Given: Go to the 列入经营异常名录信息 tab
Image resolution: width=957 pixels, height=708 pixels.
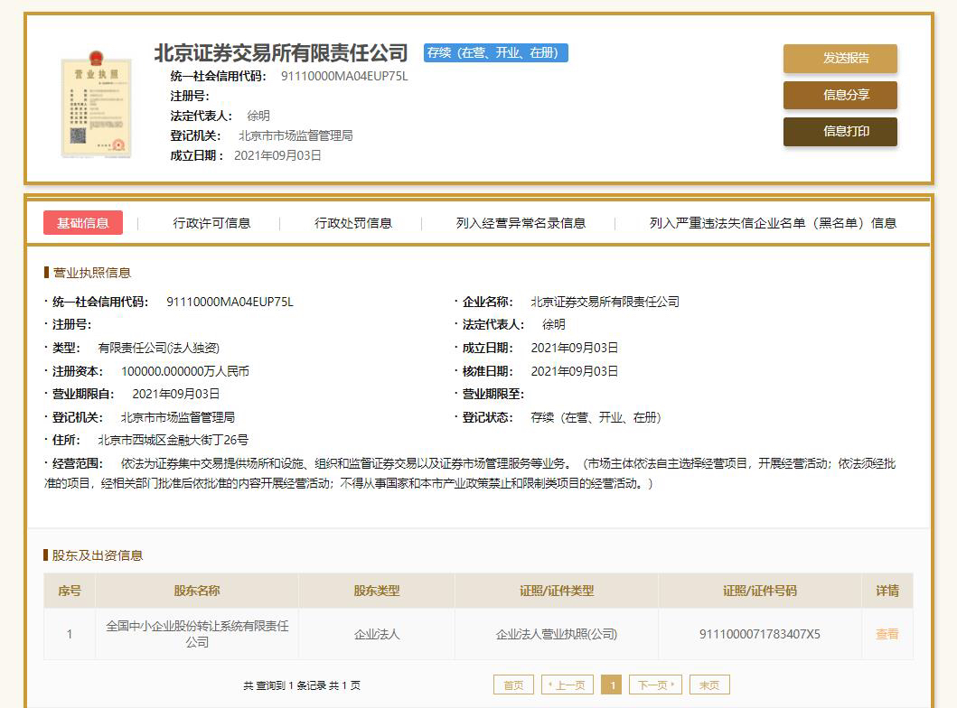Looking at the screenshot, I should coord(521,223).
